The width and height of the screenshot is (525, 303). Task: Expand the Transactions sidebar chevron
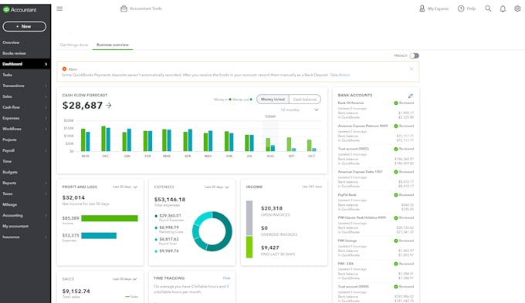pyautogui.click(x=46, y=86)
